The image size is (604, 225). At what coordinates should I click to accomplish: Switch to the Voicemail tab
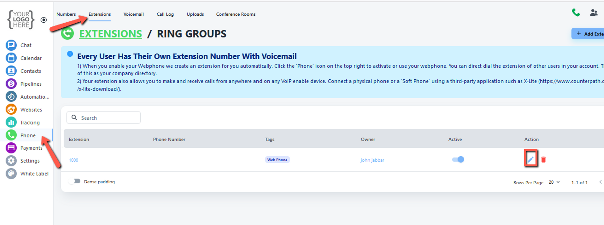click(x=133, y=14)
